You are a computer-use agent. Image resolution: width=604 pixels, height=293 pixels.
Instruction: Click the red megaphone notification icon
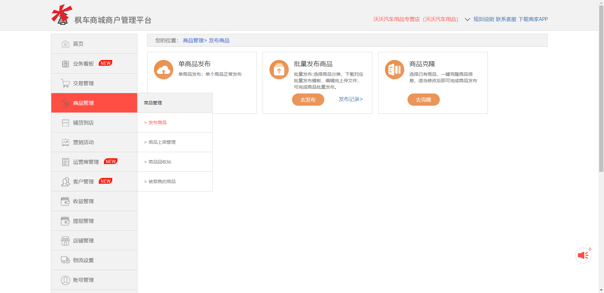pyautogui.click(x=583, y=256)
